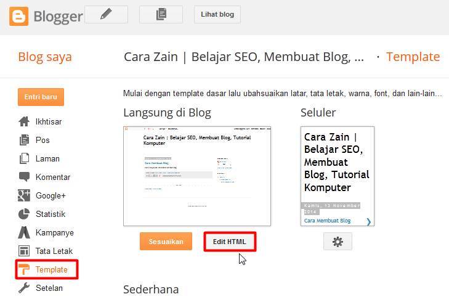The height and width of the screenshot is (302, 449).
Task: Click the Lihat blog button
Action: (x=217, y=14)
